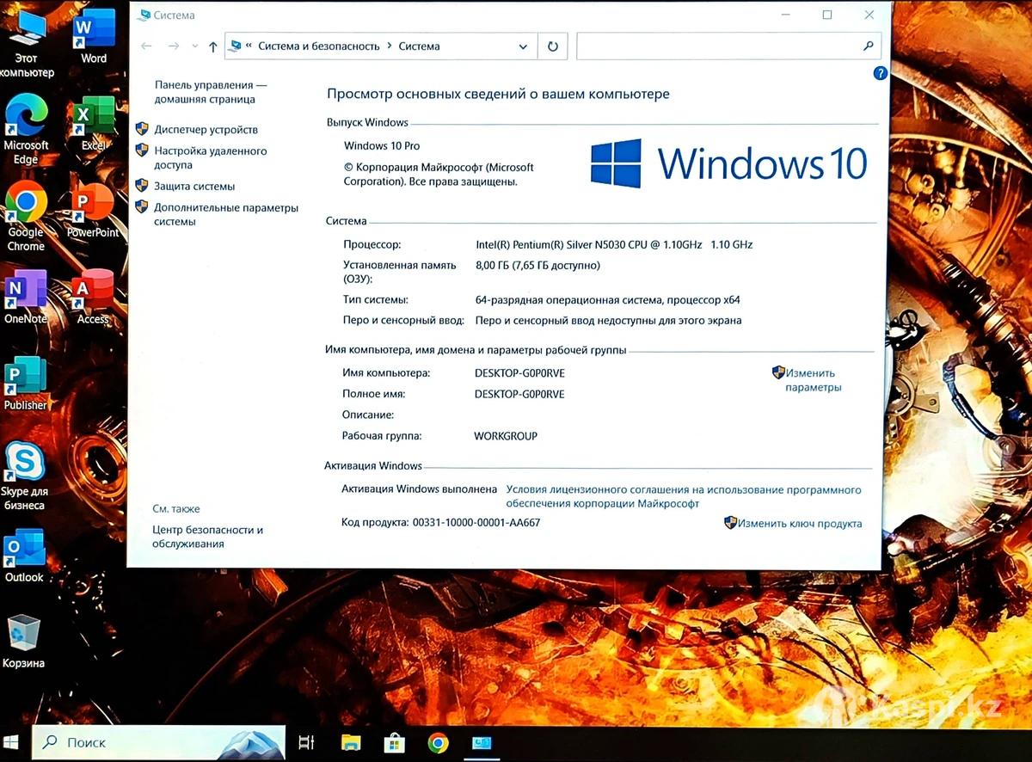
Task: Open the Microsoft license agreement link
Action: [683, 496]
